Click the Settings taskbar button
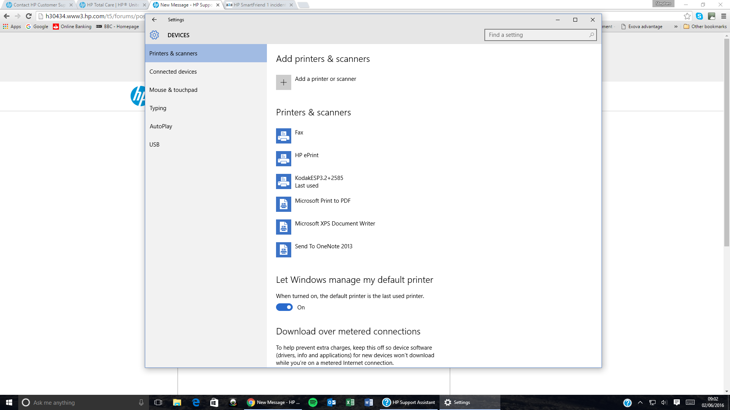Viewport: 730px width, 410px height. (470, 402)
